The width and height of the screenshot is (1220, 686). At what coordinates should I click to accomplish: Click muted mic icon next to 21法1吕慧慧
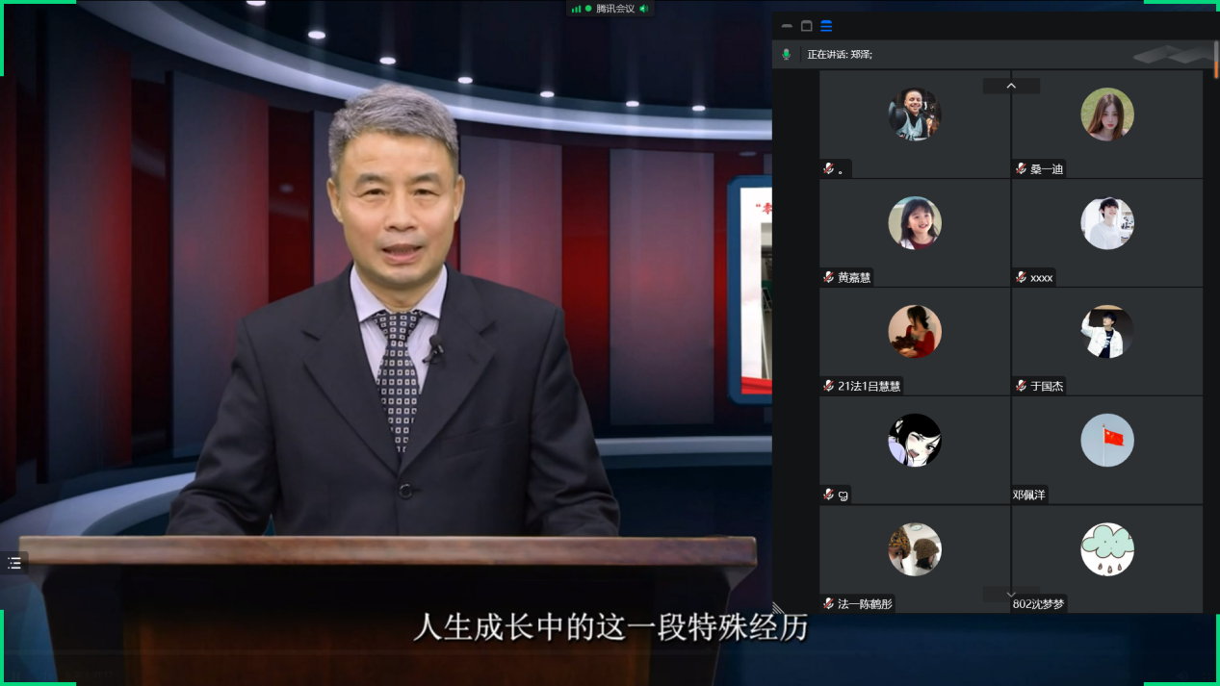coord(828,386)
